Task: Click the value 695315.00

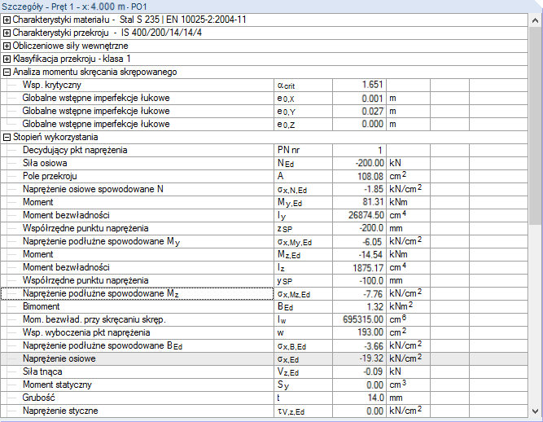Action: [x=363, y=320]
